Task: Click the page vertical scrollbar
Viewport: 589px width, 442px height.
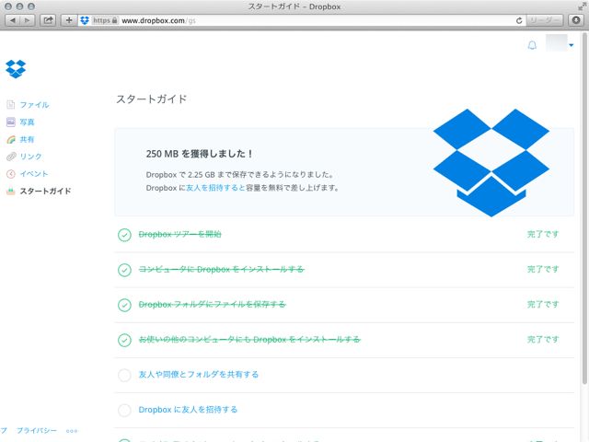Action: click(x=584, y=209)
